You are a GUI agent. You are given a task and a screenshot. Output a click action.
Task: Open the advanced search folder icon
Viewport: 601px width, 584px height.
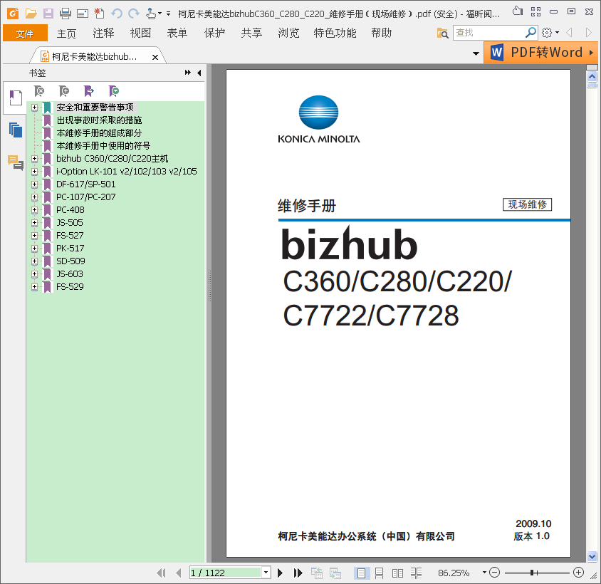point(443,33)
